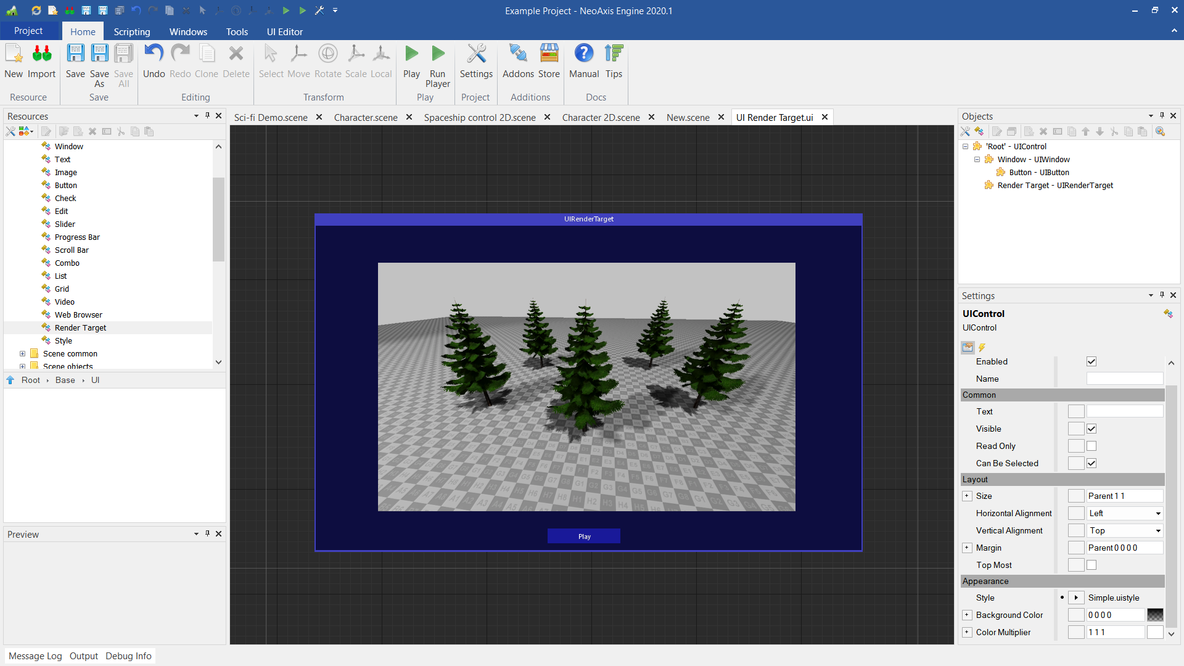Screen dimensions: 1184x666
Task: Open the Horizontal Alignment dropdown
Action: point(1157,514)
